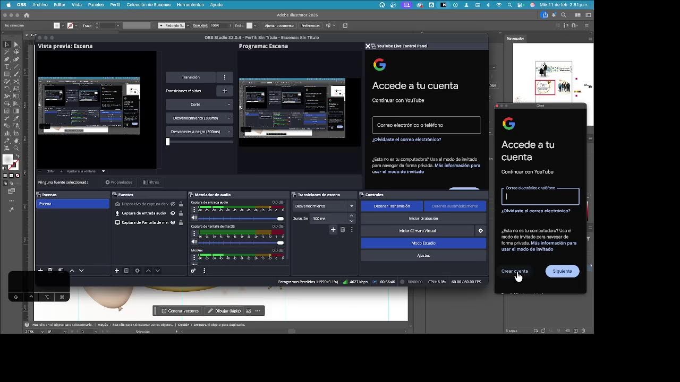Delete selected source with Fuentes trash icon
This screenshot has width=680, height=382.
coord(126,271)
